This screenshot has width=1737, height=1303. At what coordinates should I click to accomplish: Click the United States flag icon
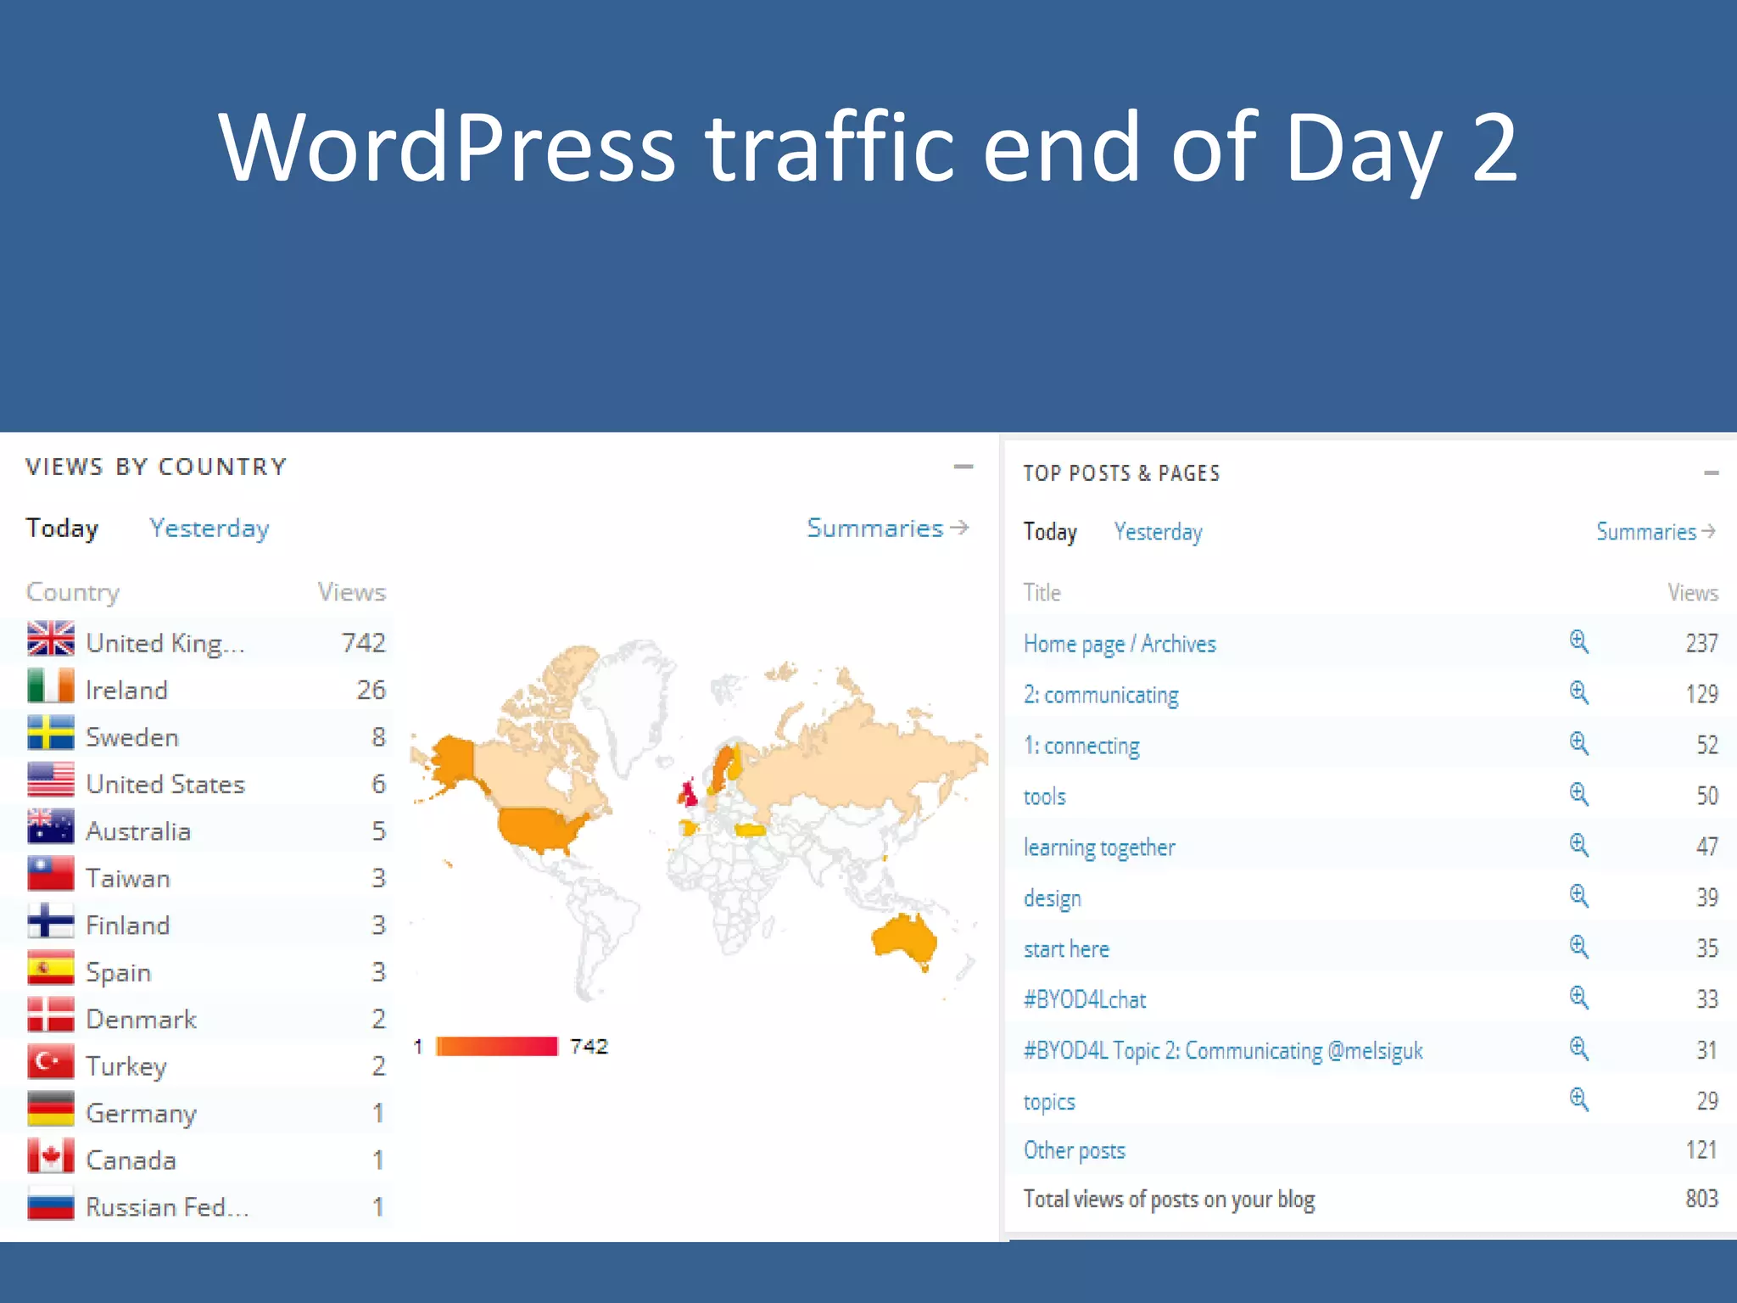point(51,780)
